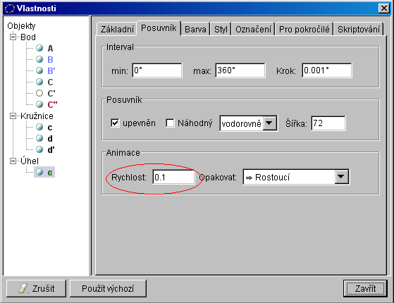This screenshot has height=303, width=394.
Task: Click the Rychlost input field
Action: tap(173, 177)
